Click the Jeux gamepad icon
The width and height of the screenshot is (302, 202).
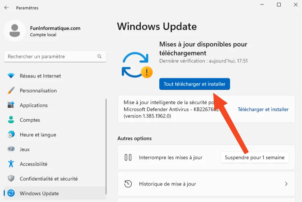click(x=11, y=149)
